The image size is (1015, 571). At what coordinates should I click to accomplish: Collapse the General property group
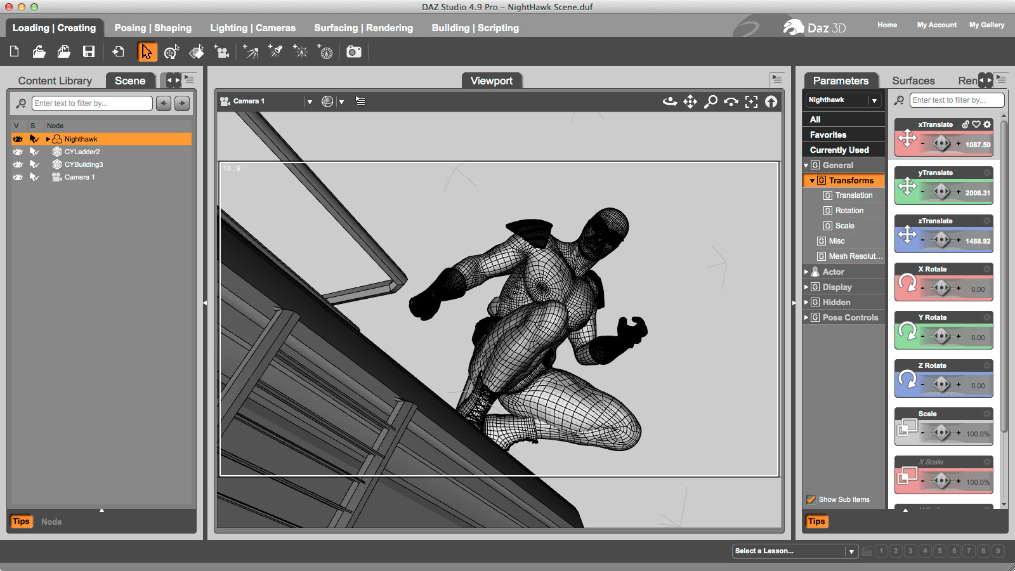tap(806, 165)
